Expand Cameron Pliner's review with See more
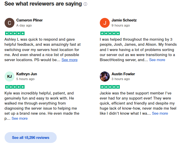Image resolution: width=191 pixels, height=150 pixels. [x=69, y=60]
